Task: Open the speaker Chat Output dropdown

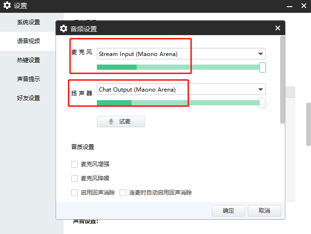Action: pos(260,89)
